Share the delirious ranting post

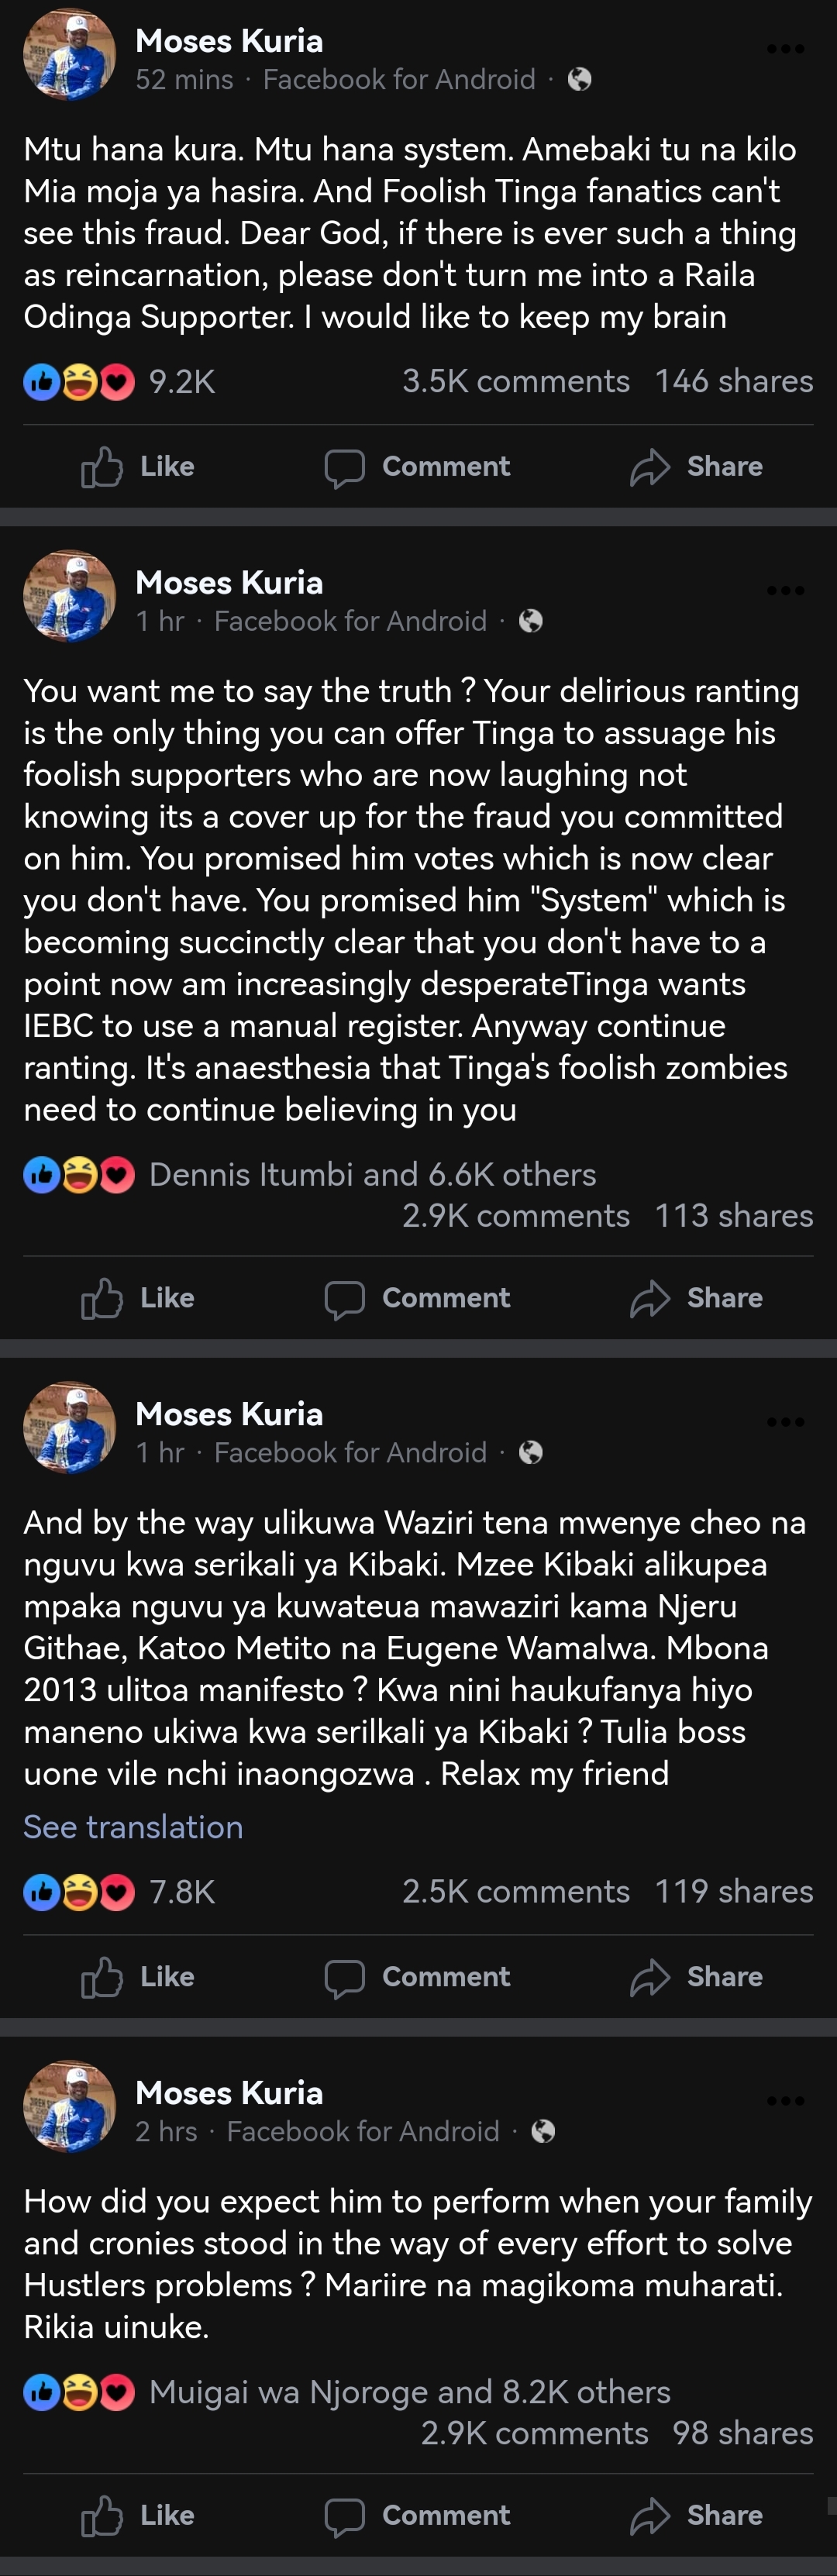pos(696,1298)
